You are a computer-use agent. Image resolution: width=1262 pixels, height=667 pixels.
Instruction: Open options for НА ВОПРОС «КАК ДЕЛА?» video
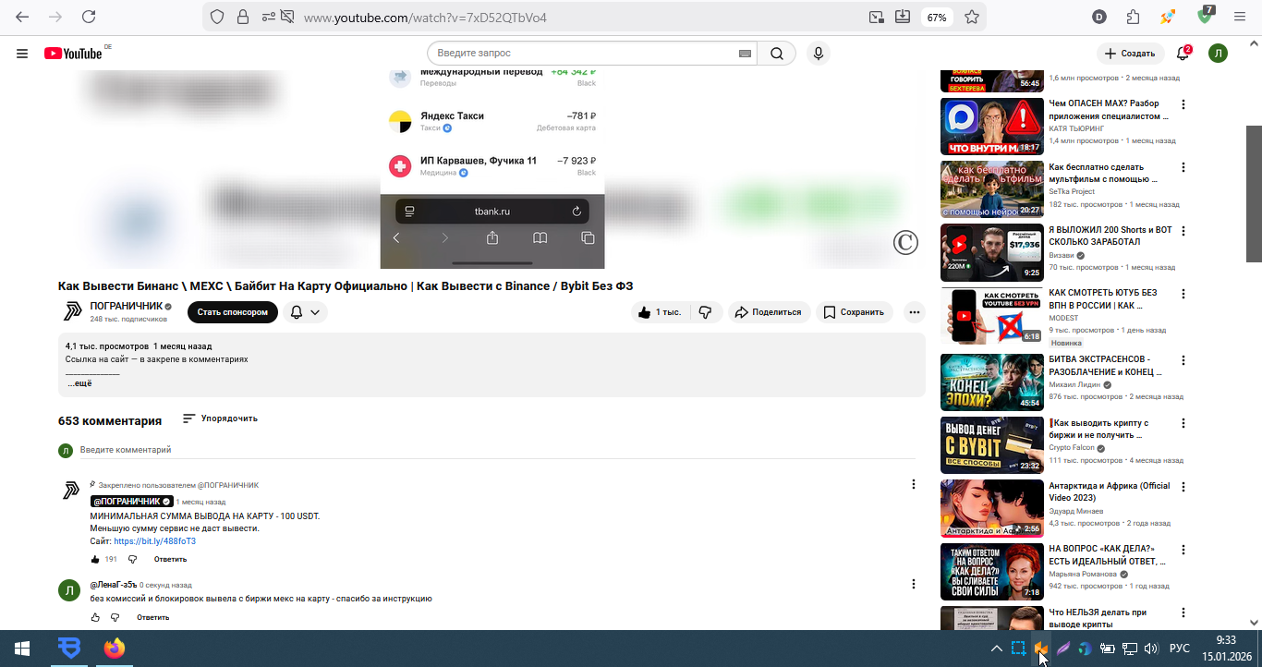click(x=1183, y=550)
